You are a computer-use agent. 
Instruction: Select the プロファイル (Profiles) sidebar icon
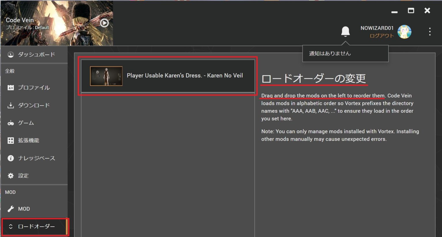pyautogui.click(x=11, y=88)
